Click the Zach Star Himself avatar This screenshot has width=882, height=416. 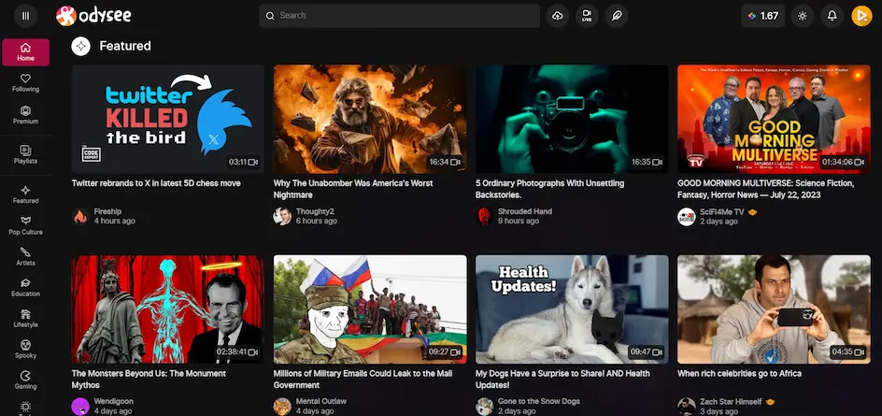pyautogui.click(x=686, y=406)
